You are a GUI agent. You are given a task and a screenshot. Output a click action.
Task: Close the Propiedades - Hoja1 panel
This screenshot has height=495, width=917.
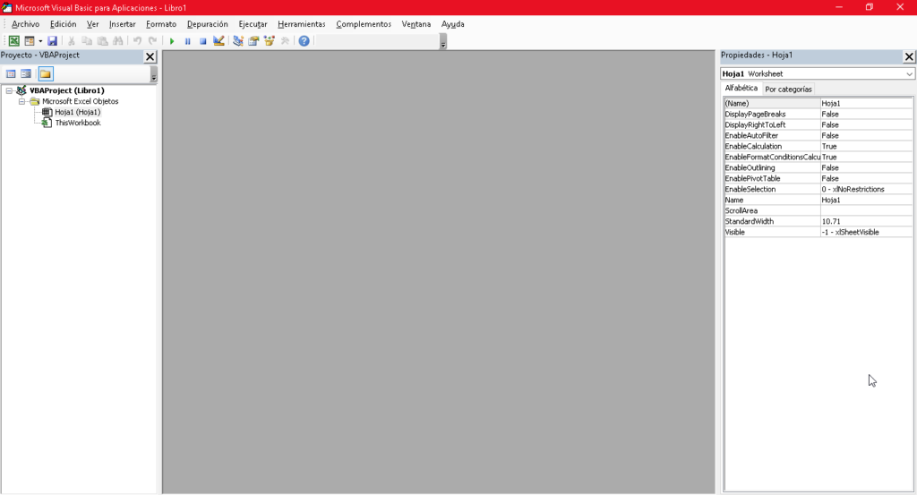pyautogui.click(x=909, y=56)
